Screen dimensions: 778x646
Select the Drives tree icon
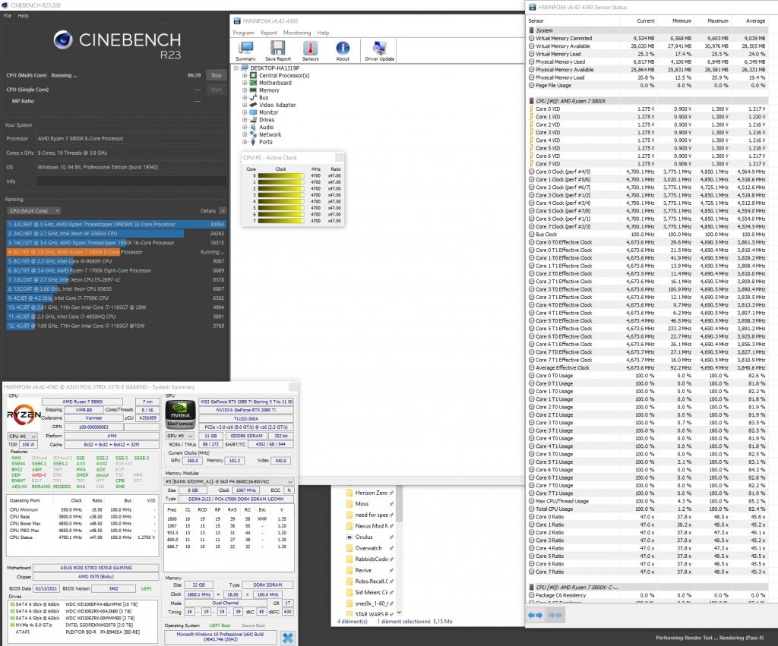[253, 120]
